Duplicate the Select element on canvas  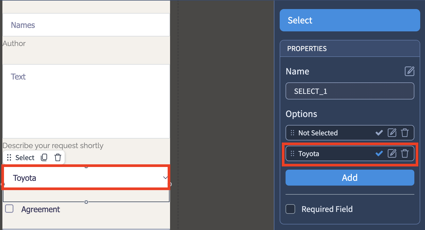pos(44,157)
